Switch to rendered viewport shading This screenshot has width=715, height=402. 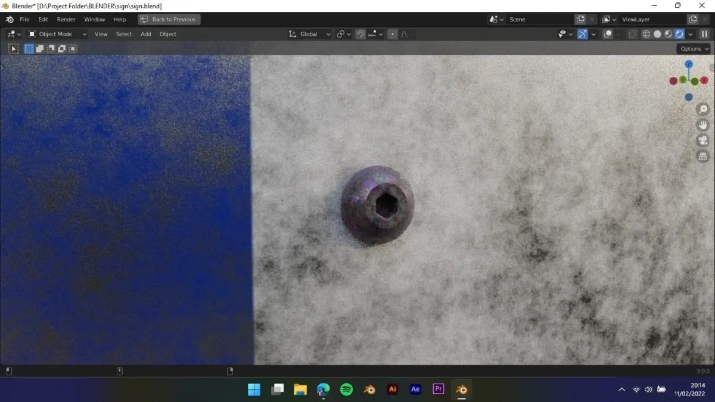[679, 34]
